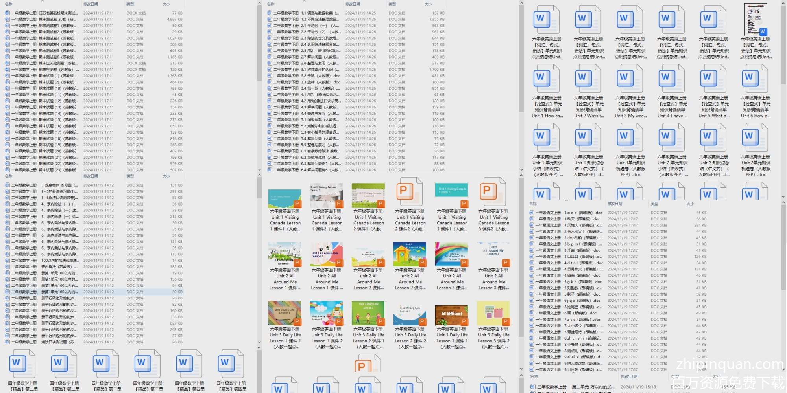Select Unit 3 Daily Life Lesson 2 课件1 green thumbnail
The image size is (787, 393).
[x=368, y=314]
